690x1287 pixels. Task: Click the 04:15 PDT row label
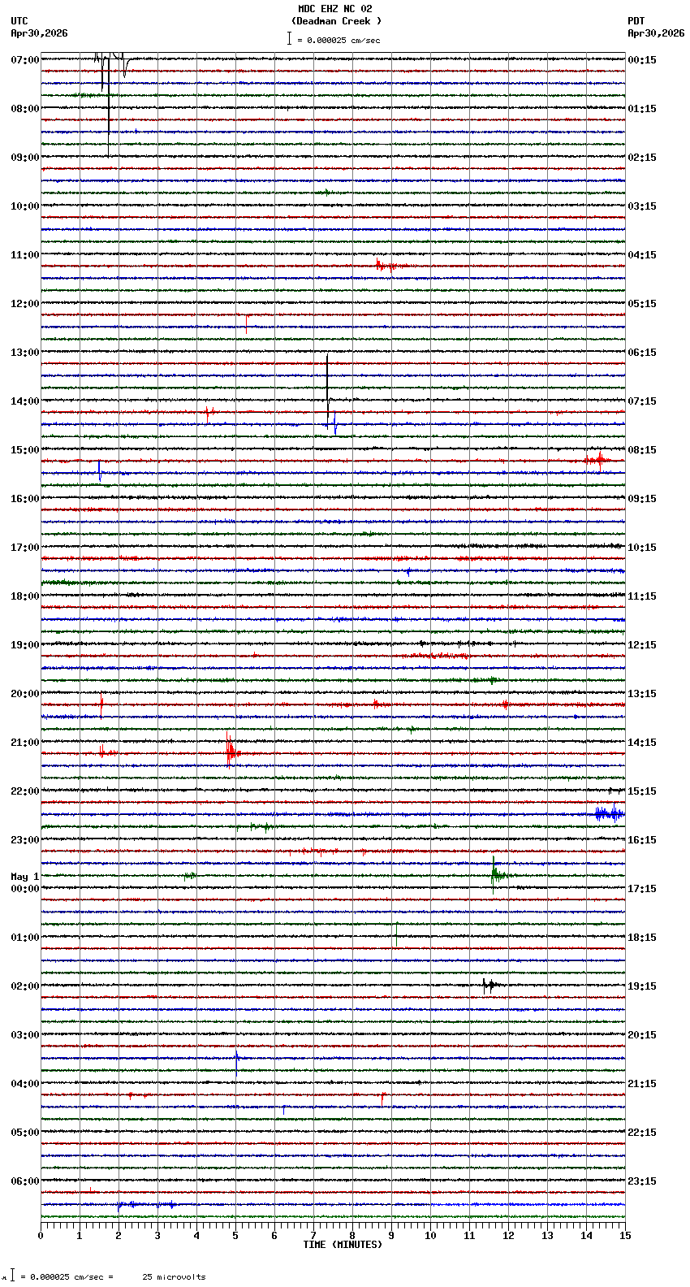pyautogui.click(x=642, y=255)
